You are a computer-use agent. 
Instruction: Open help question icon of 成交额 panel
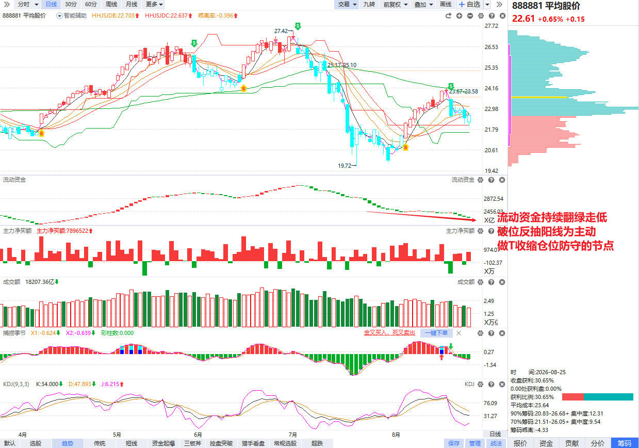(x=491, y=282)
